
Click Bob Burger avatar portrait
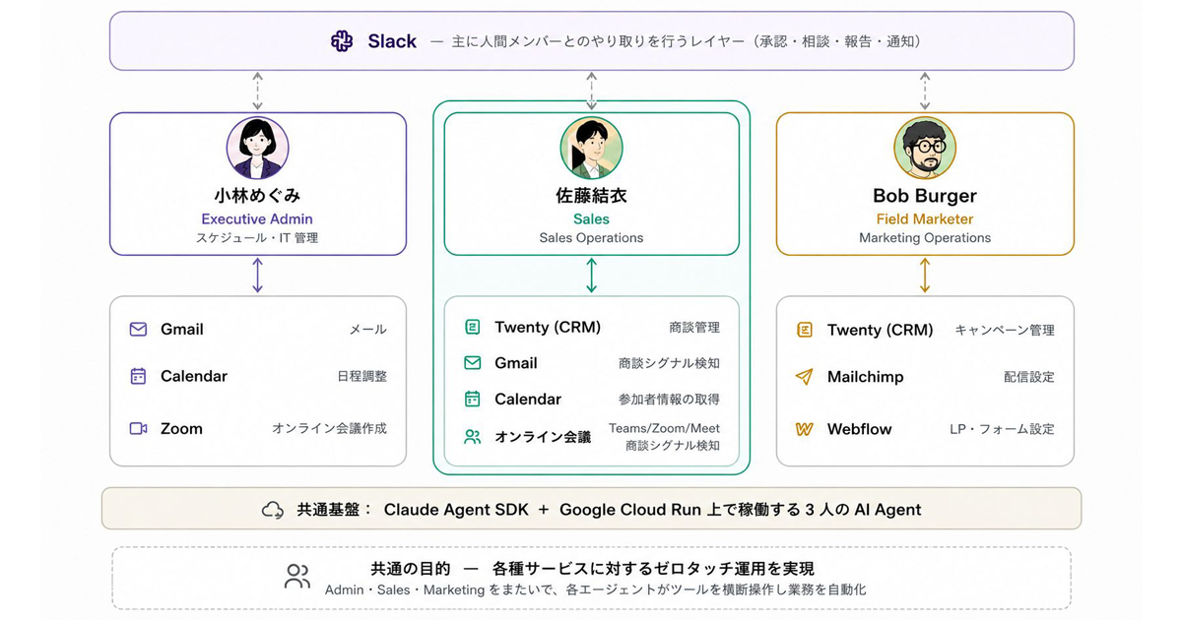click(925, 149)
